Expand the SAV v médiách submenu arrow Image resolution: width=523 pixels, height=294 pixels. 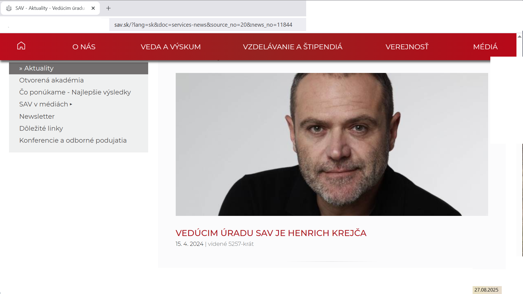[71, 104]
